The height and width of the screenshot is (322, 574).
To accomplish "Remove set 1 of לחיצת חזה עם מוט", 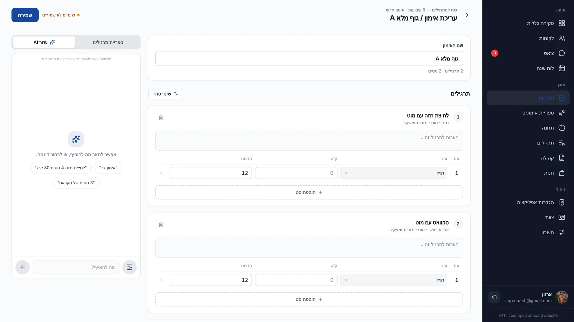I will coord(161,173).
